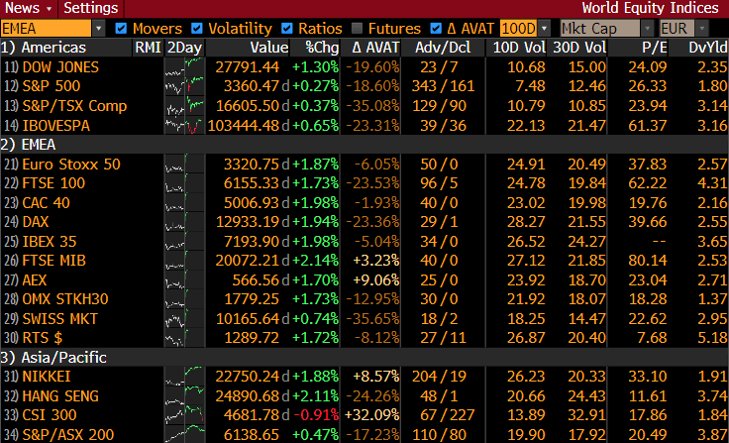The height and width of the screenshot is (443, 729).
Task: Click the AEX Δ AVAT value +9.06%
Action: [375, 280]
